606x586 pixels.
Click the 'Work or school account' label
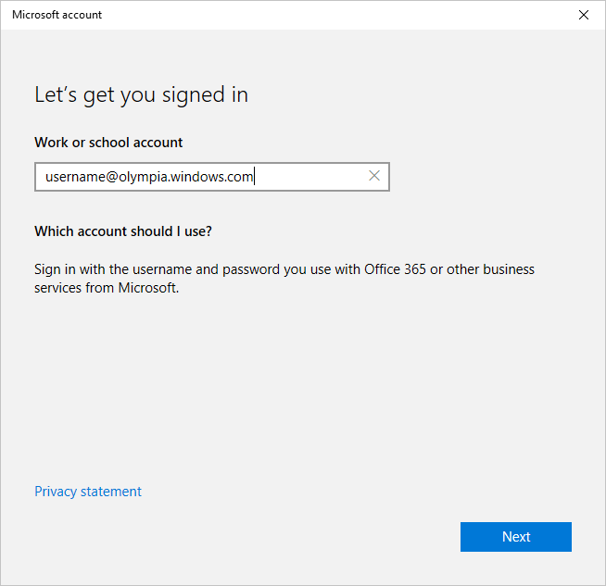point(108,143)
